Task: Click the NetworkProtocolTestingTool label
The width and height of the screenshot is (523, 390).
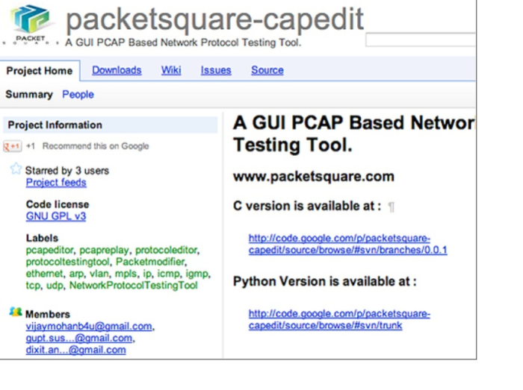Action: pyautogui.click(x=134, y=286)
